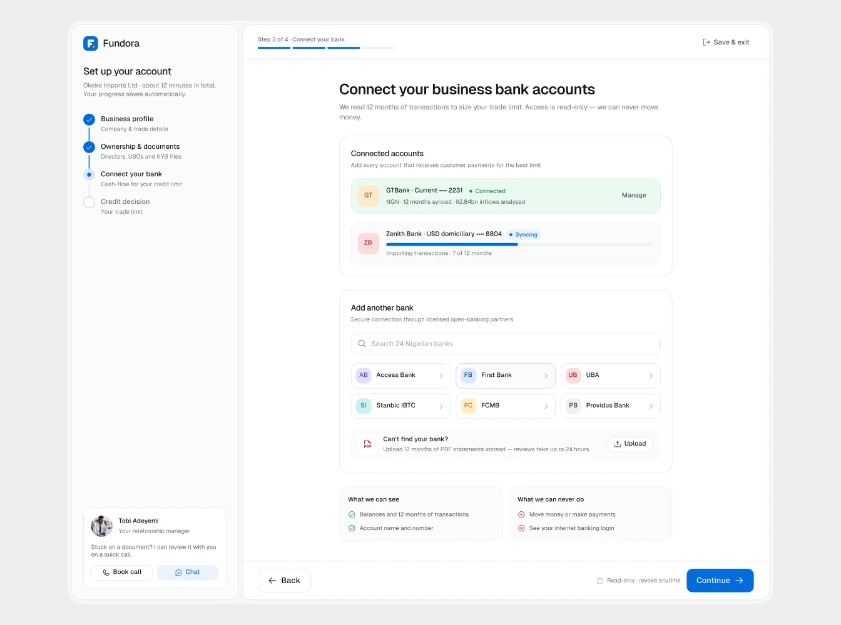This screenshot has height=625, width=841.
Task: Click the cross icon beside Move money
Action: pyautogui.click(x=521, y=515)
